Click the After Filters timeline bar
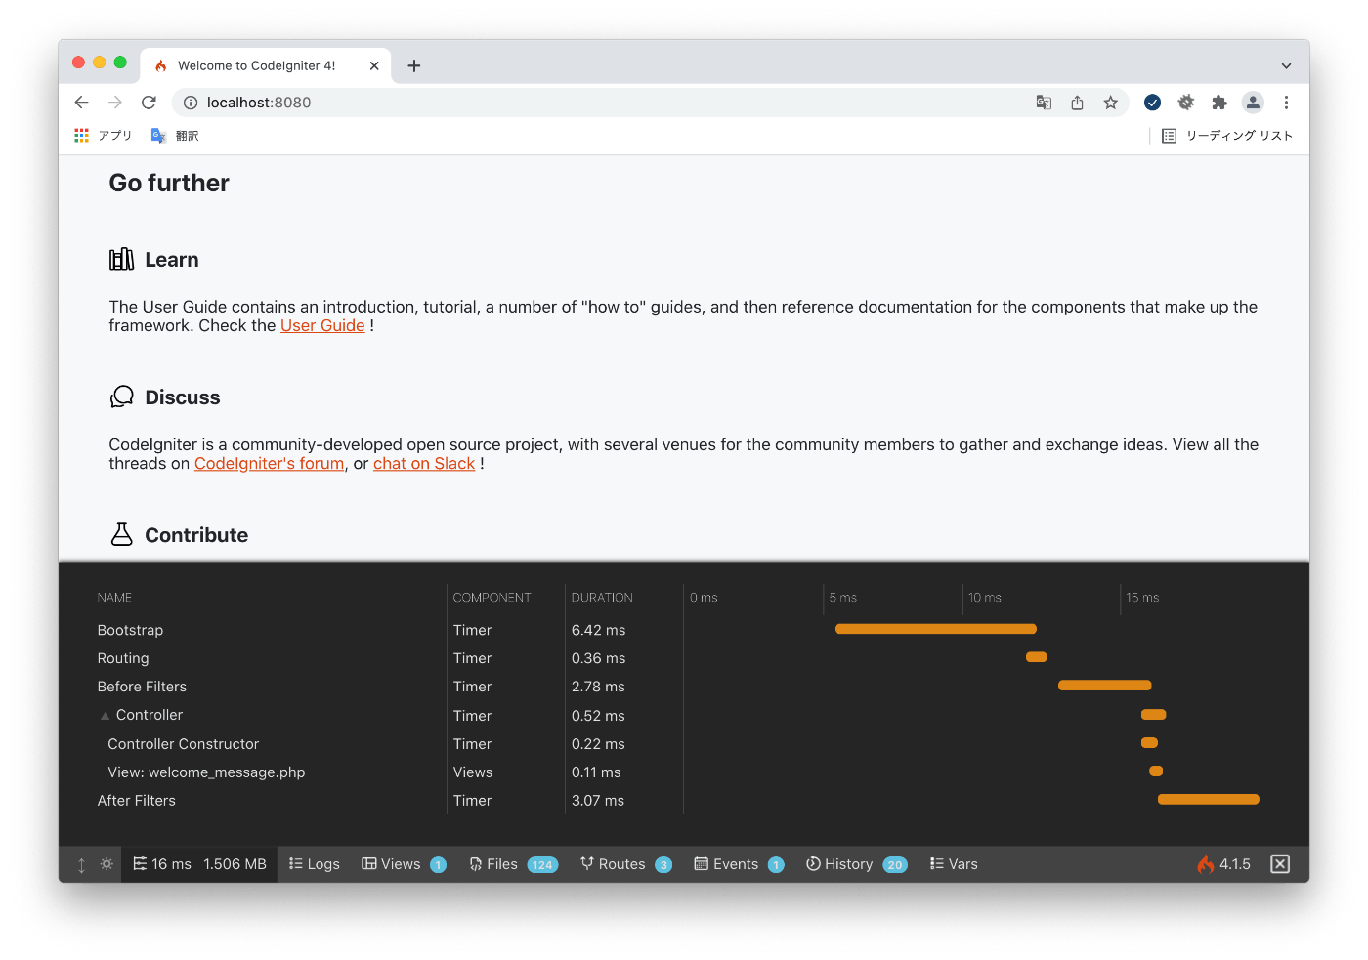The image size is (1368, 960). coord(1209,800)
